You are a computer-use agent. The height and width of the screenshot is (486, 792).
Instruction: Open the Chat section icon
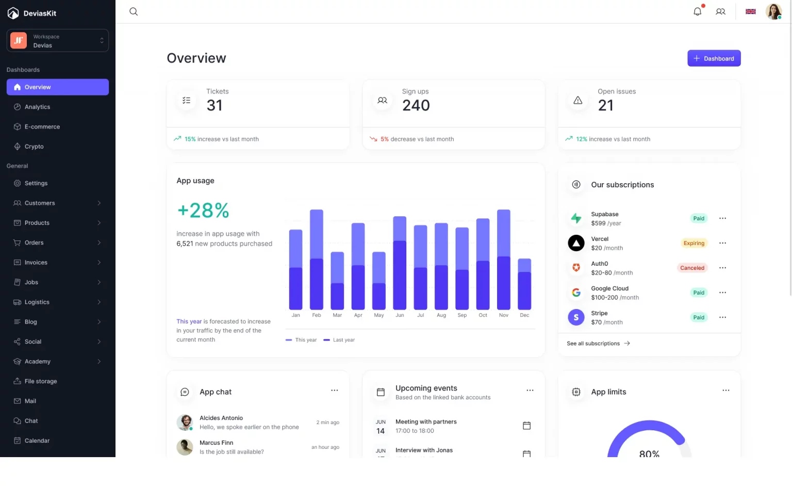click(x=17, y=420)
